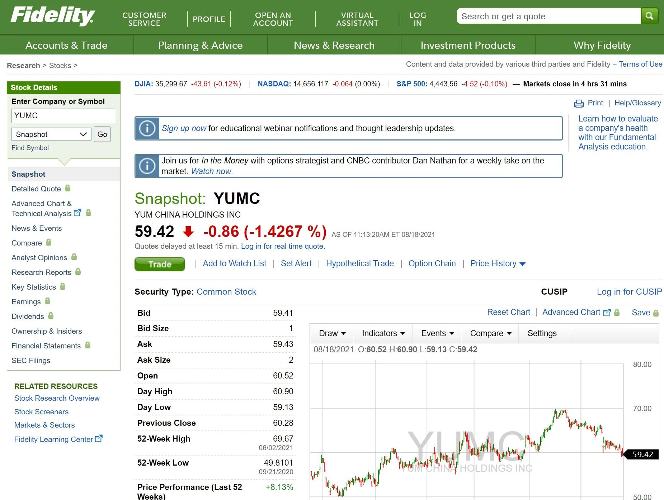The width and height of the screenshot is (664, 500).
Task: Click the lock icon next to Analyst Opinions
Action: 74,257
